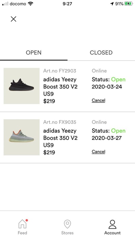The width and height of the screenshot is (135, 241).
Task: Tap the cellular signal bars icon
Action: point(5,4)
